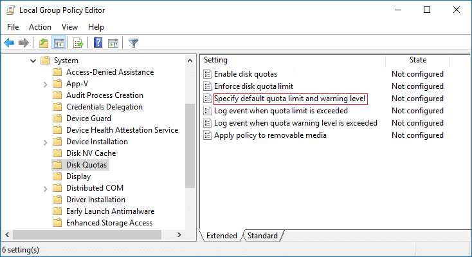Click the State column header
Viewport: 472px width, 257px height.
point(417,60)
